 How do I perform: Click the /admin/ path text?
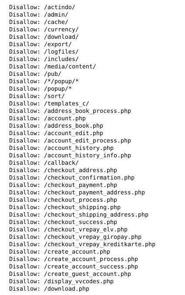[x=56, y=15]
